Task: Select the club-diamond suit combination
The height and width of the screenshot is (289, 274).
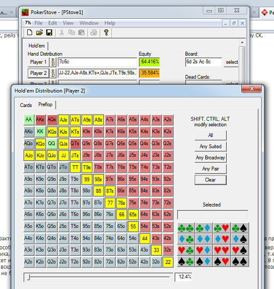Action: pos(203,228)
